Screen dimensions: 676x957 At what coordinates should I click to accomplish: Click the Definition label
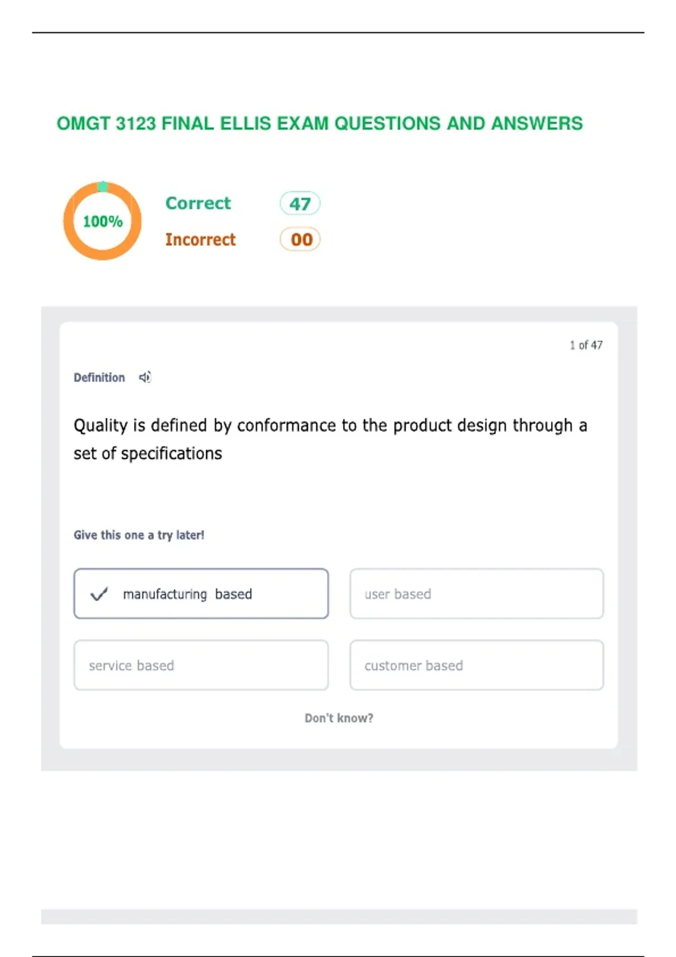point(99,378)
